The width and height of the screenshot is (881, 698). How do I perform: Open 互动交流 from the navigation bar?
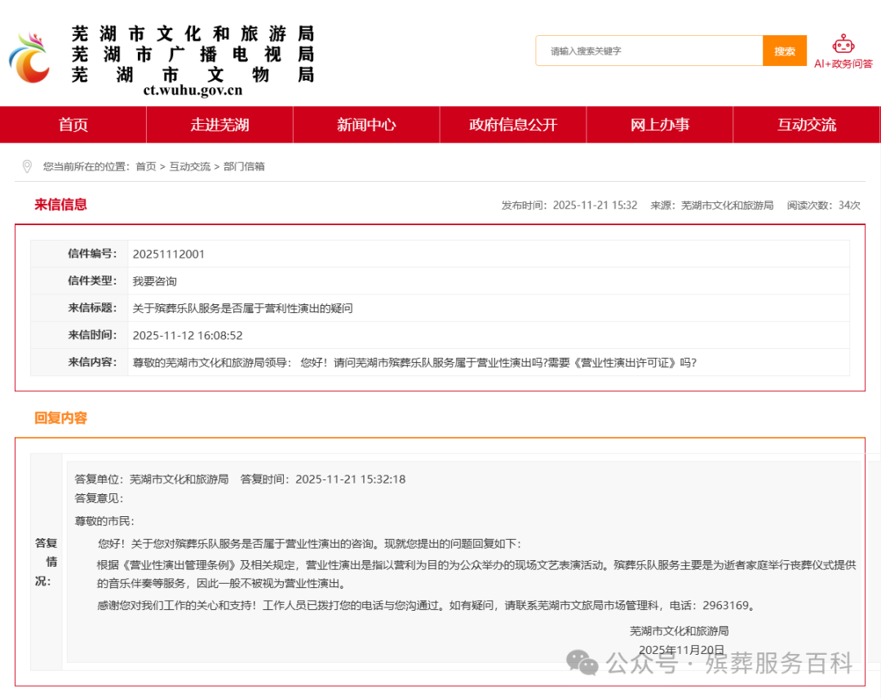click(806, 124)
